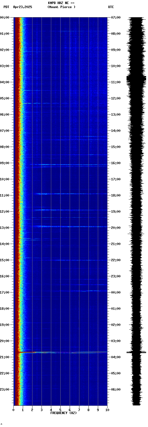Click PDT time label '09:00'
Viewport: 148px width, 427px height.
pyautogui.click(x=5, y=163)
